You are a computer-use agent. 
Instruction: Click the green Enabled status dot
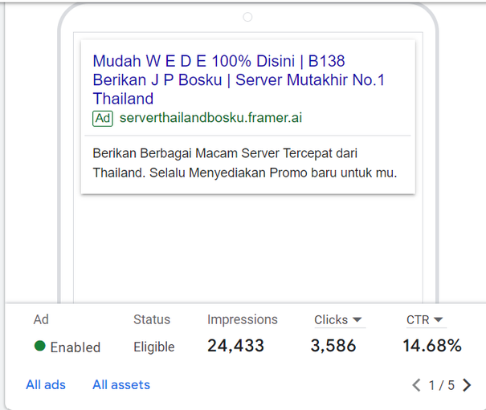[40, 347]
